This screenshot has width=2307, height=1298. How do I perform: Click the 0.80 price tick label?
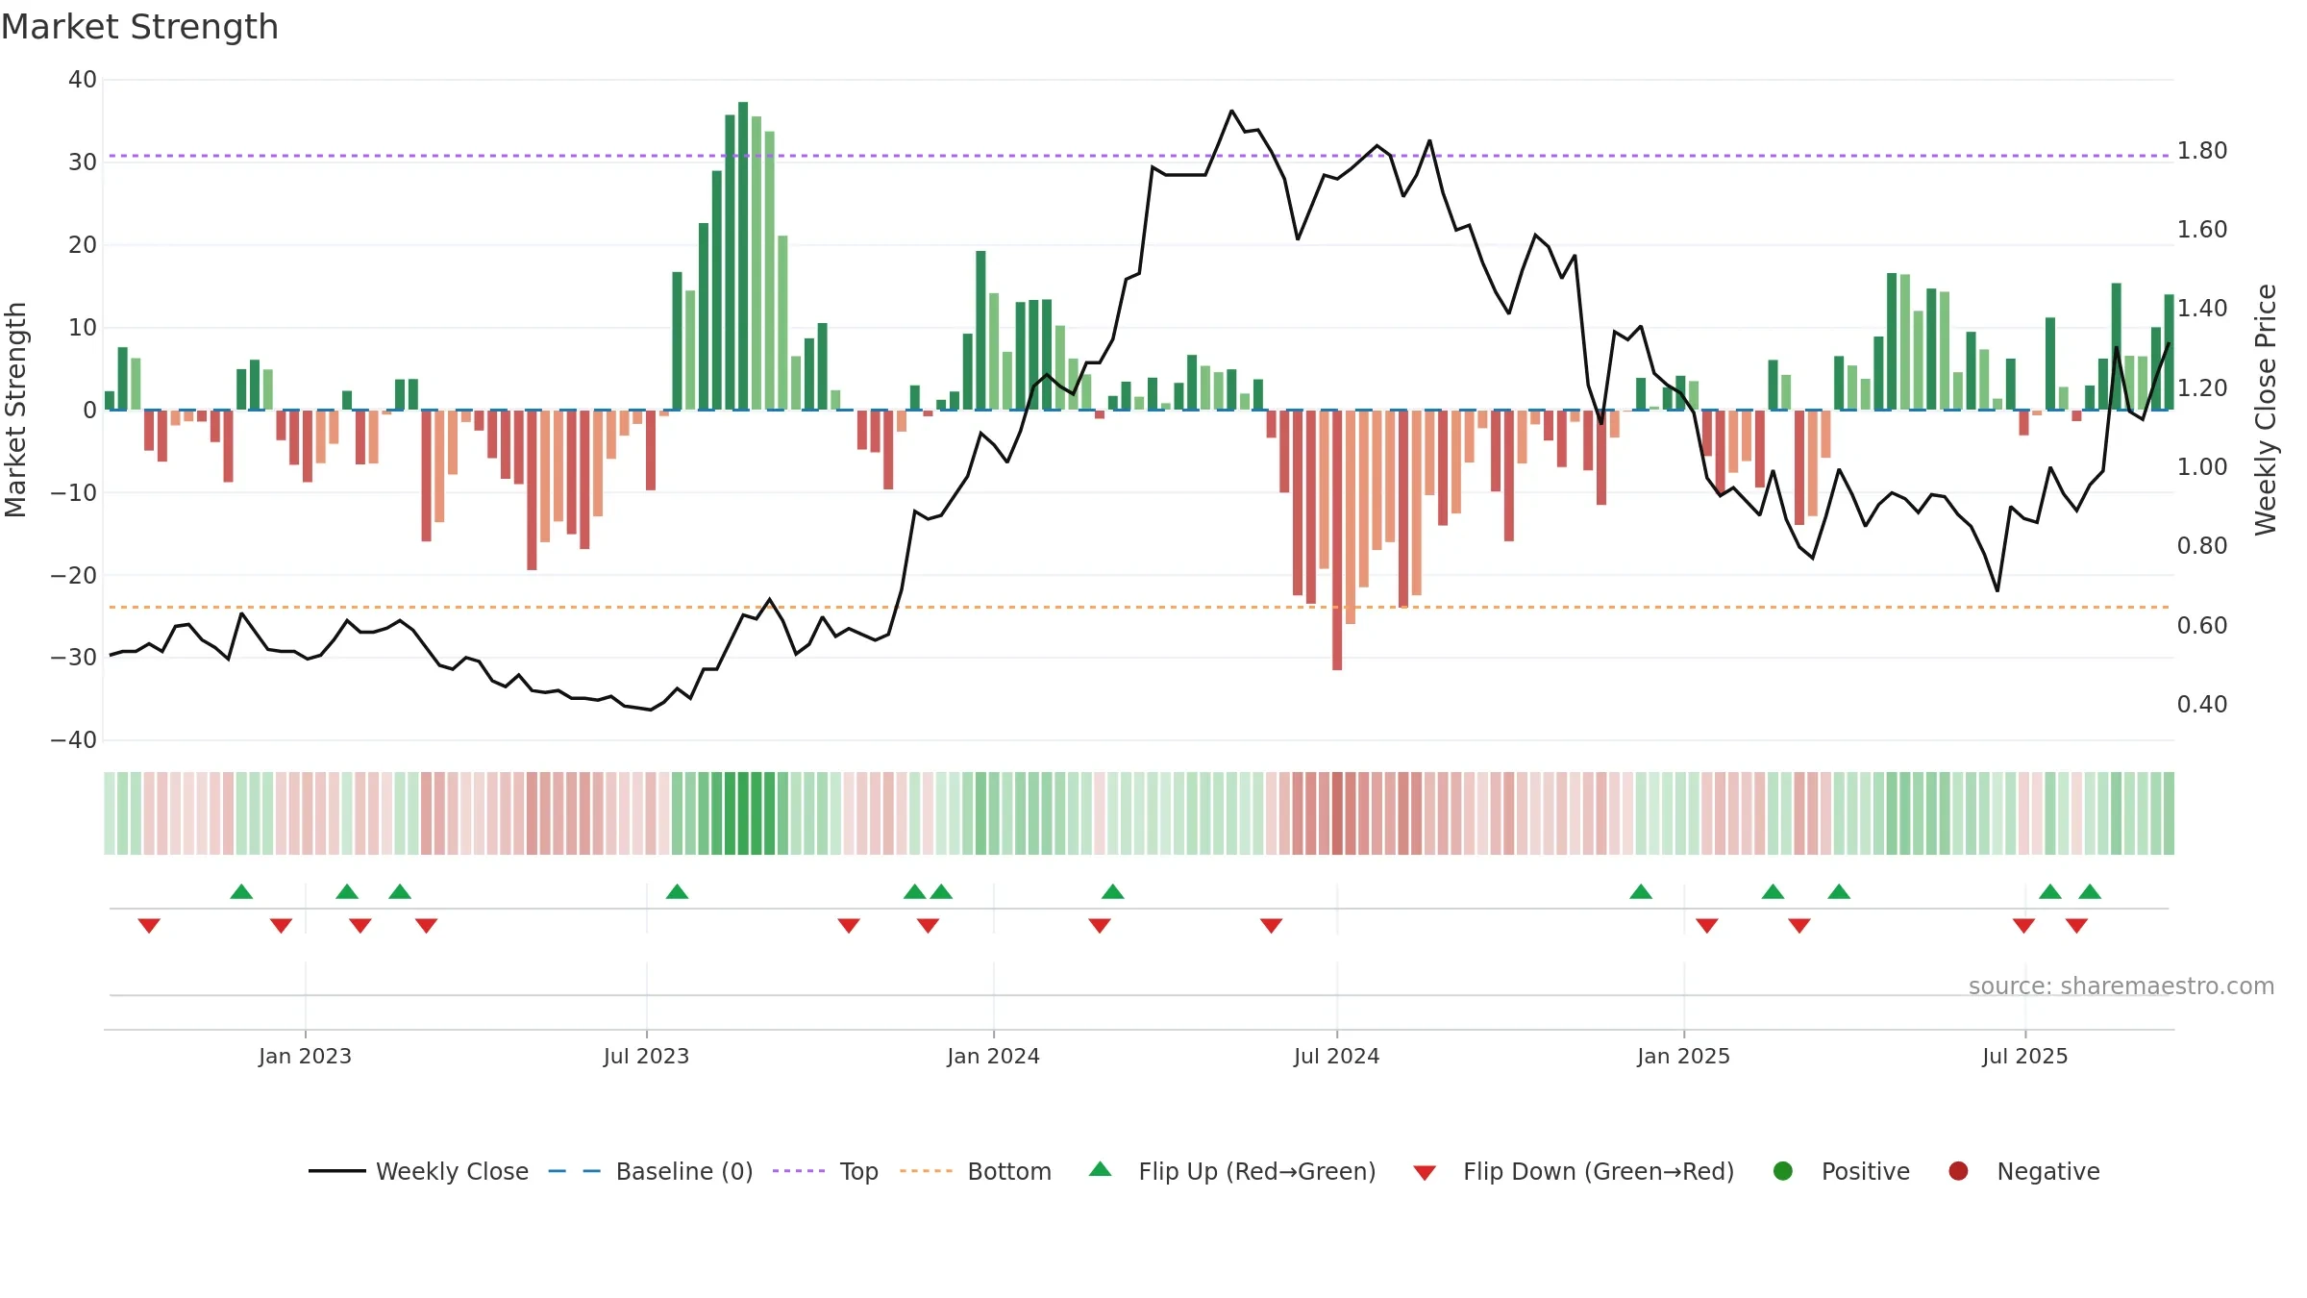2202,546
